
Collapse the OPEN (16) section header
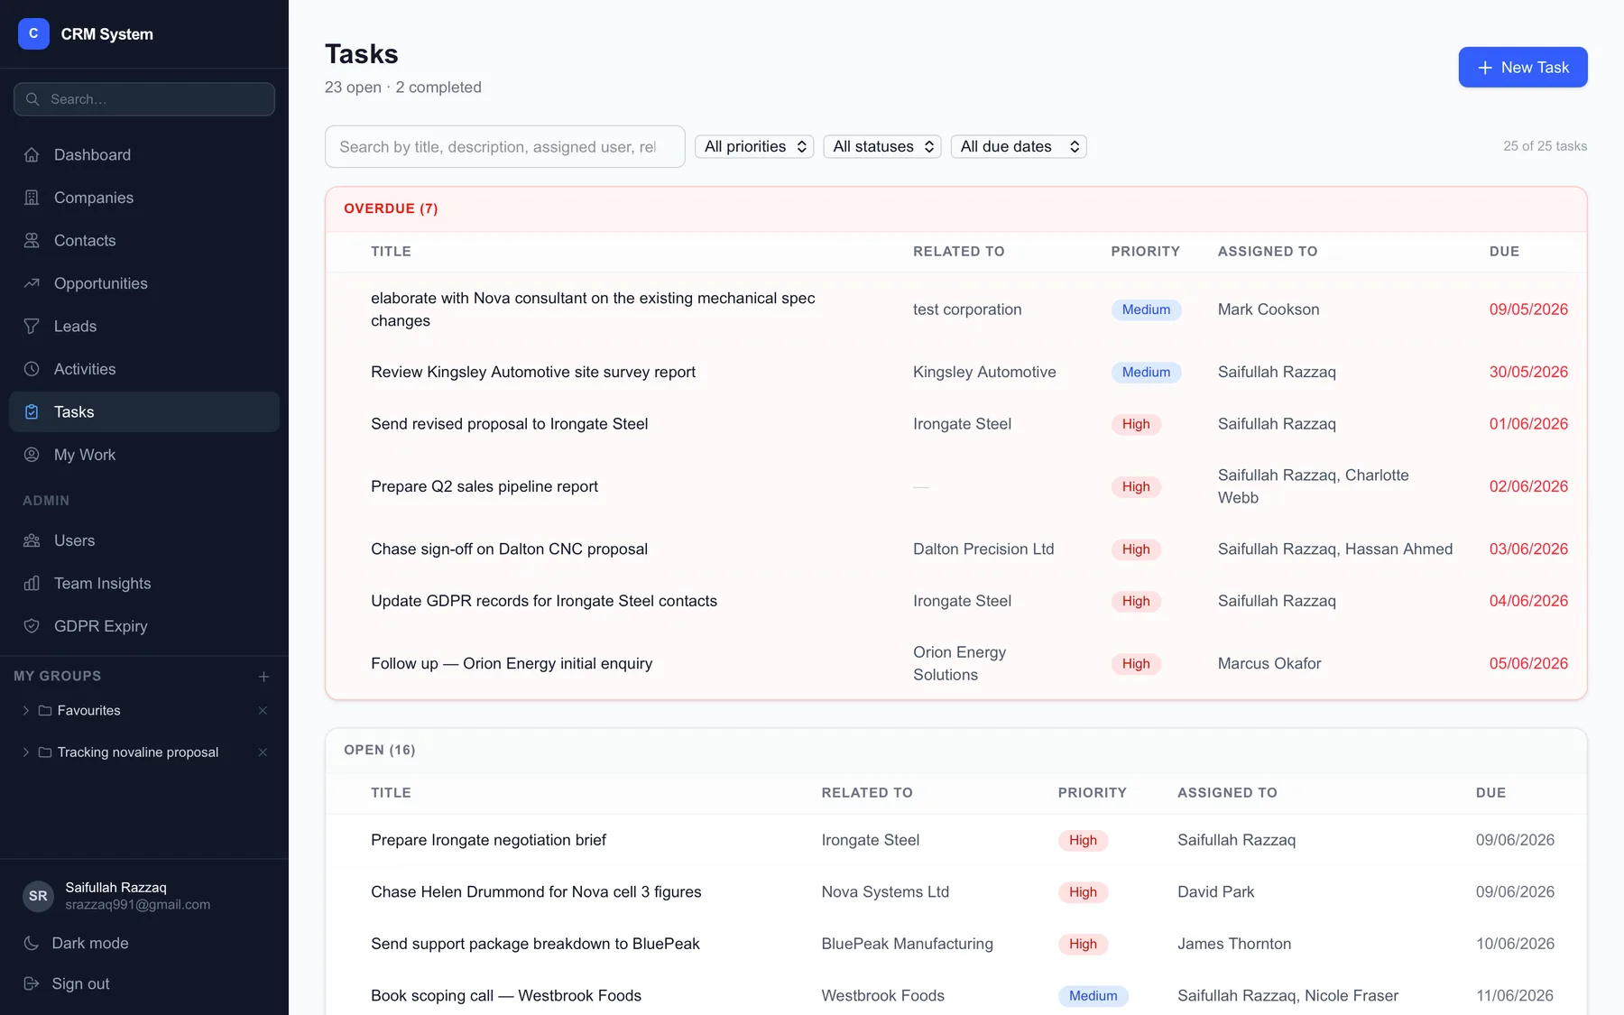click(956, 750)
